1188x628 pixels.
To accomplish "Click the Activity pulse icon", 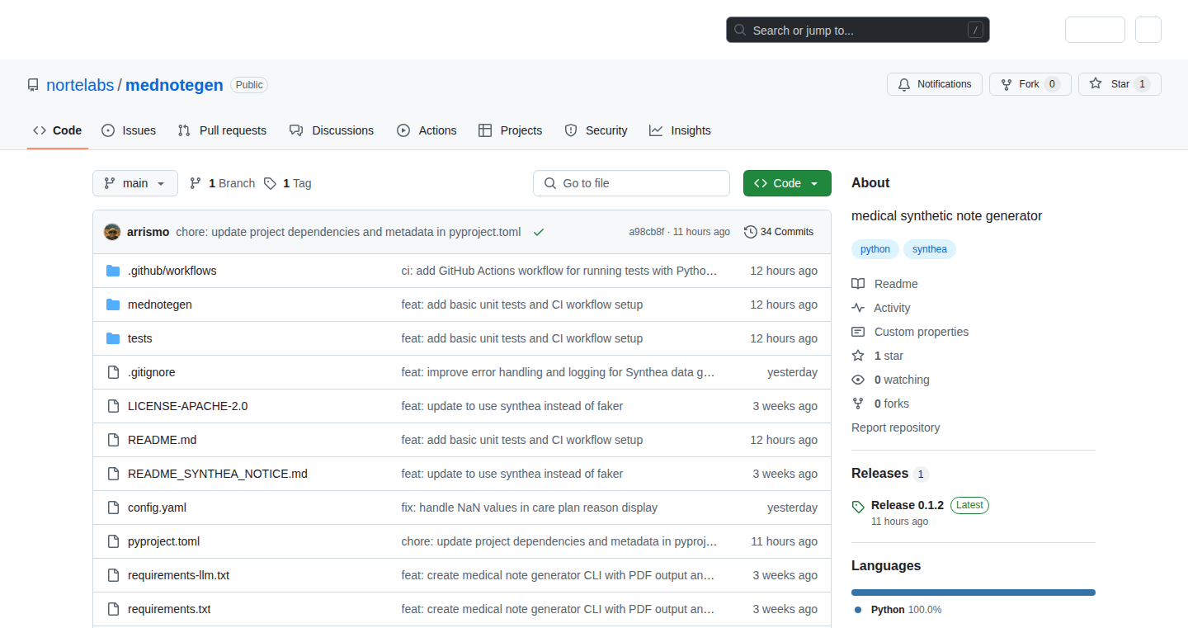I will tap(858, 308).
